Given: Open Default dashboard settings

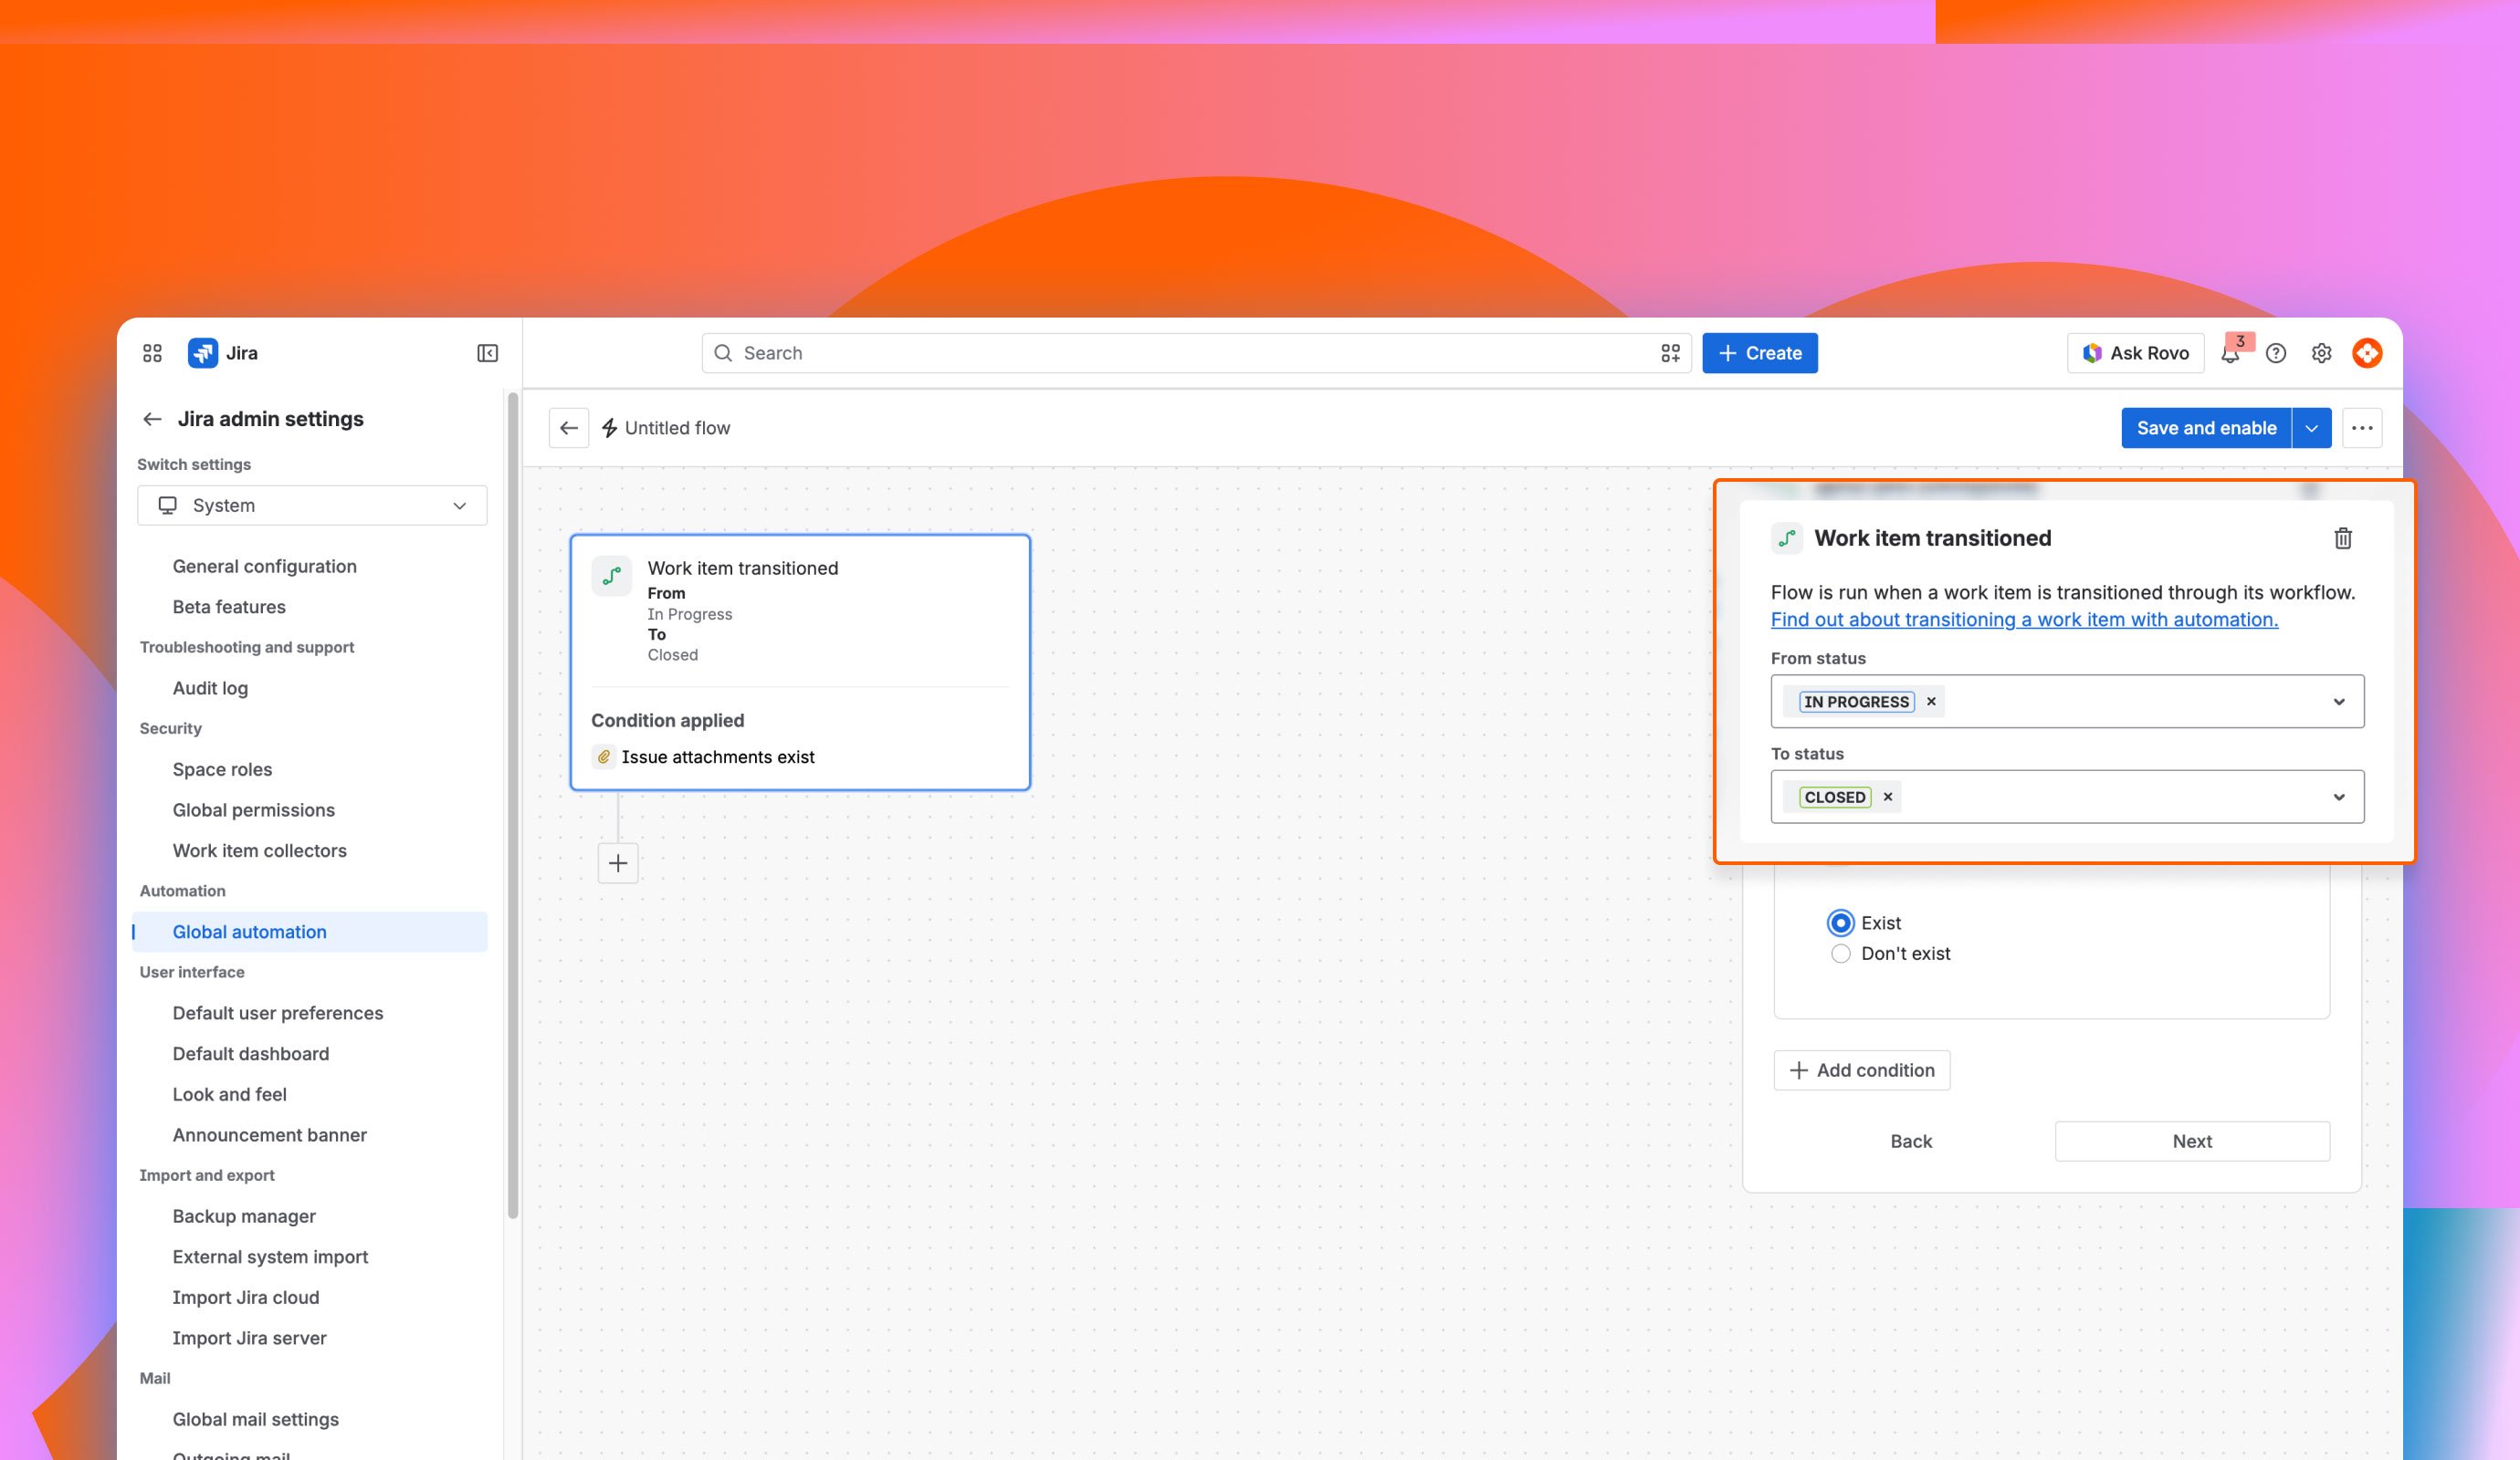Looking at the screenshot, I should [x=250, y=1053].
